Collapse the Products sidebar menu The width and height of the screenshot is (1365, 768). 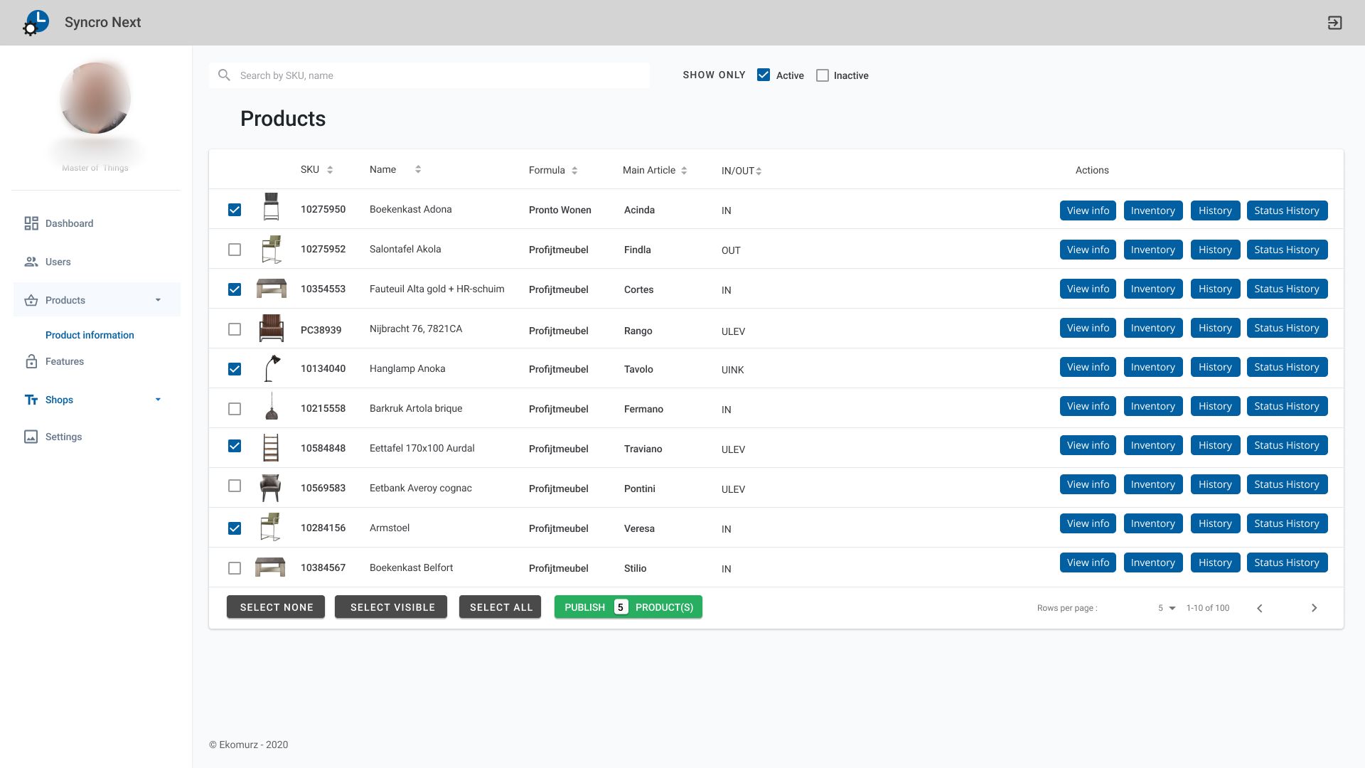tap(158, 300)
